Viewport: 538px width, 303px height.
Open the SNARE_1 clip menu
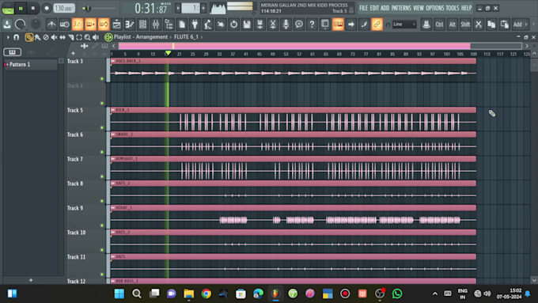(113, 134)
